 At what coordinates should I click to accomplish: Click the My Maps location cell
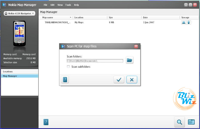79,23
